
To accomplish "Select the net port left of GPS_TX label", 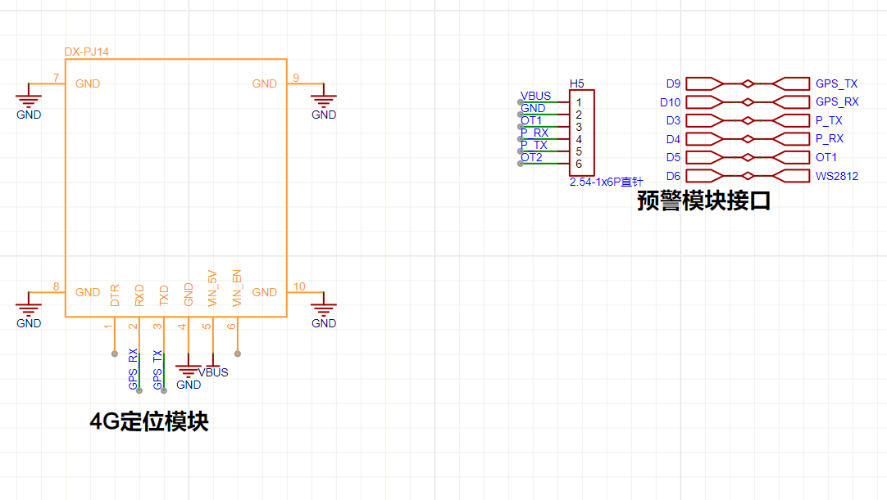I will pyautogui.click(x=791, y=83).
